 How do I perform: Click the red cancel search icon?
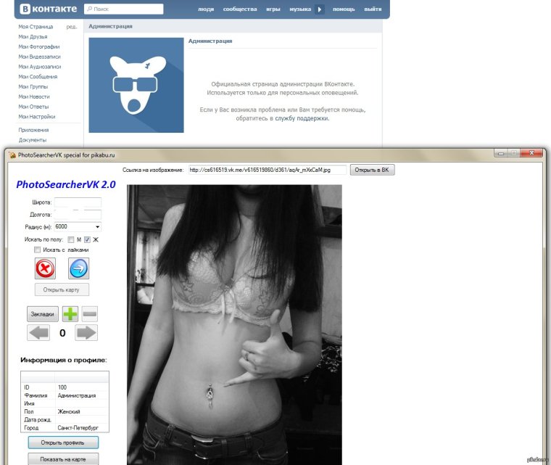click(45, 268)
